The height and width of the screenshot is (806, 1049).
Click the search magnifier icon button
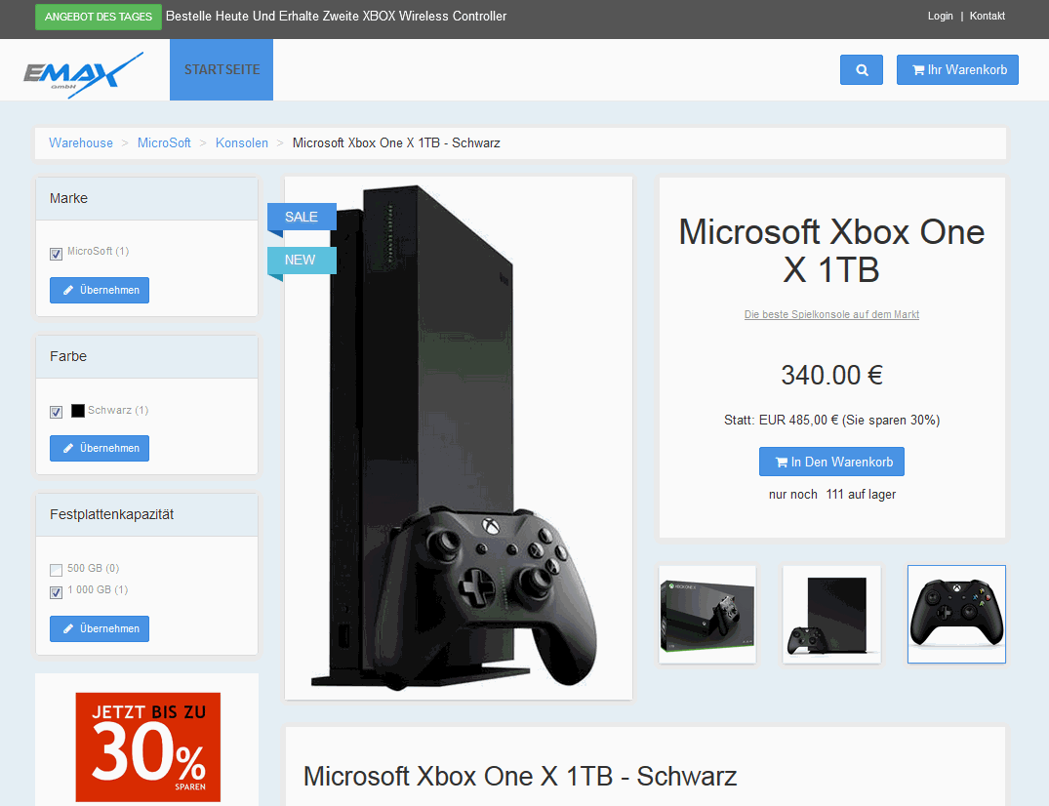(x=861, y=69)
